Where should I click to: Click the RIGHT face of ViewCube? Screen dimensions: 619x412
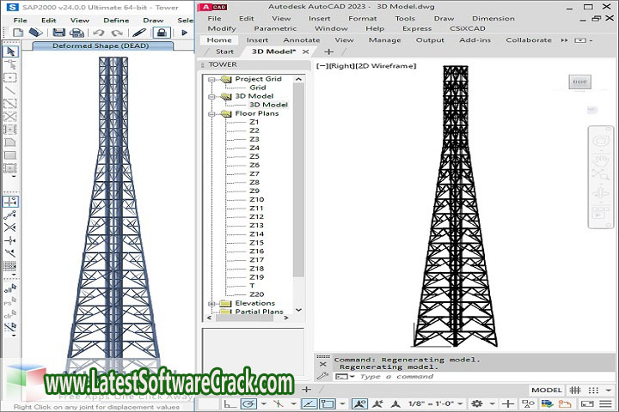pos(579,82)
